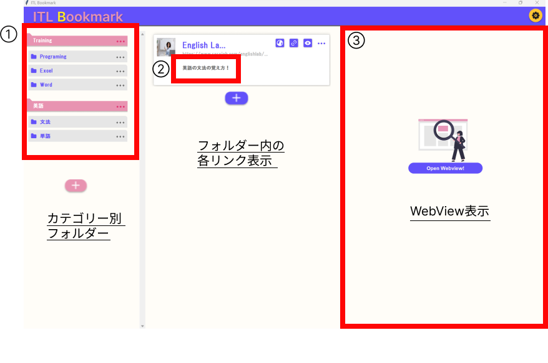
Task: Click the scrollbar down arrow in sidebar
Action: tap(142, 326)
